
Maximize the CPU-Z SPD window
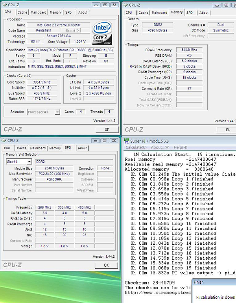[x=105, y=141]
